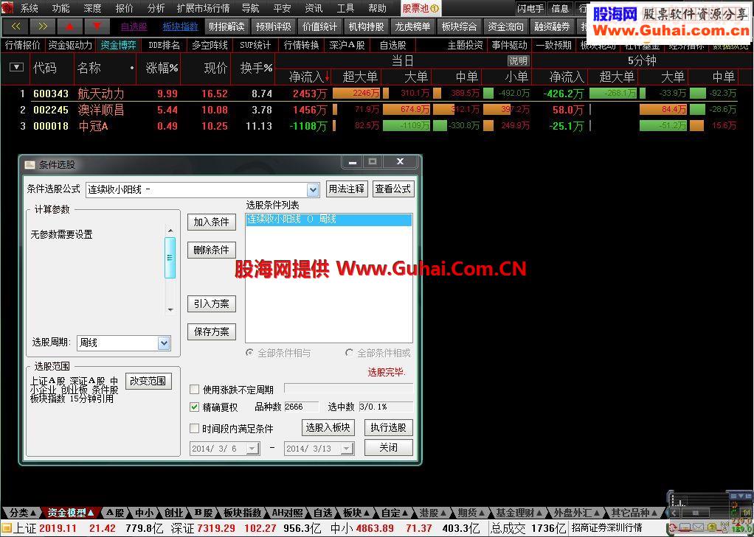Click the 关闭 button in dialog
This screenshot has height=537, width=754.
click(x=389, y=448)
